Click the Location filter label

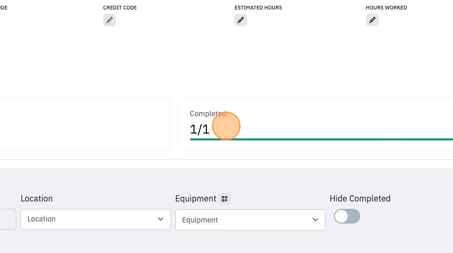coord(37,198)
